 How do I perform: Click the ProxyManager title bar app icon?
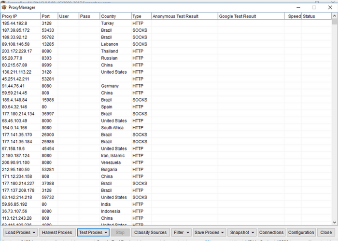[x=4, y=7]
